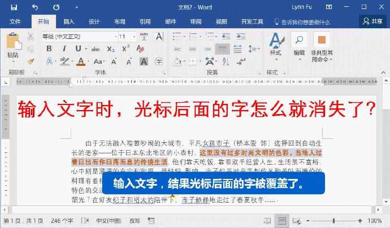The image size is (390, 228).
Task: Click the Asian layout icon
Action: 210,61
